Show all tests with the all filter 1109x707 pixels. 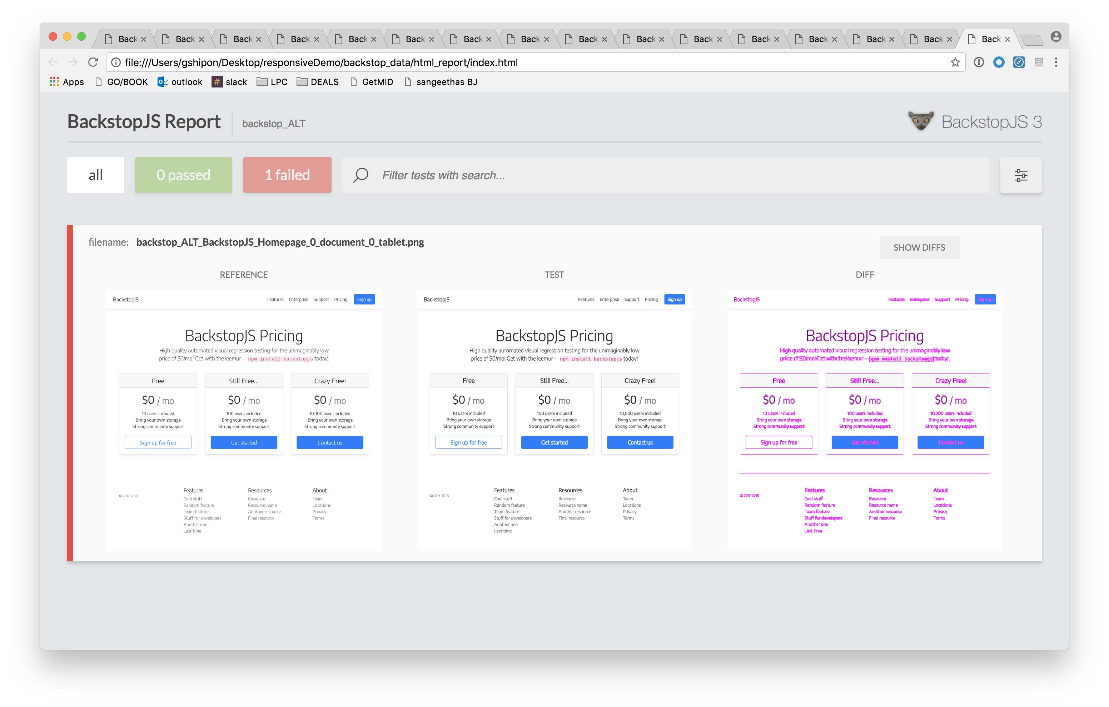96,175
